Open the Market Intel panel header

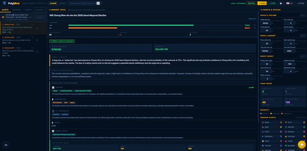[57, 10]
